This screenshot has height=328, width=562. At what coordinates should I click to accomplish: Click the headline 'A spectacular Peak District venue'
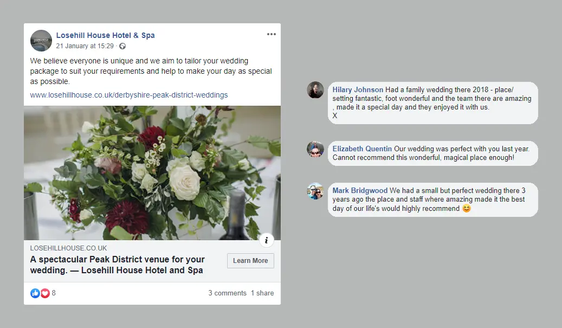(x=117, y=265)
